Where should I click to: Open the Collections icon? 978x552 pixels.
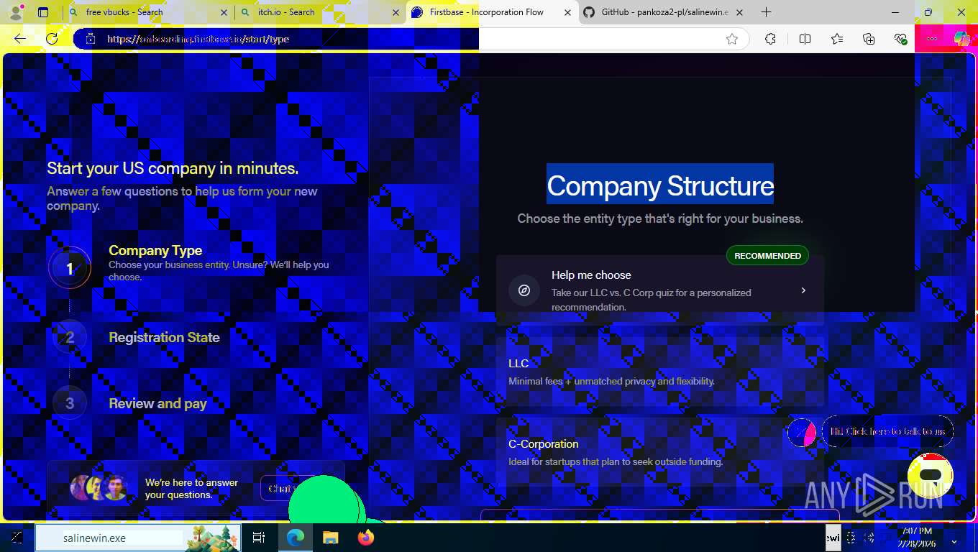pos(869,39)
